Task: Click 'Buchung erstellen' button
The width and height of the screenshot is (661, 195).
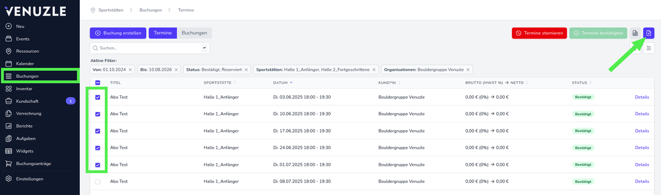Action: [118, 33]
